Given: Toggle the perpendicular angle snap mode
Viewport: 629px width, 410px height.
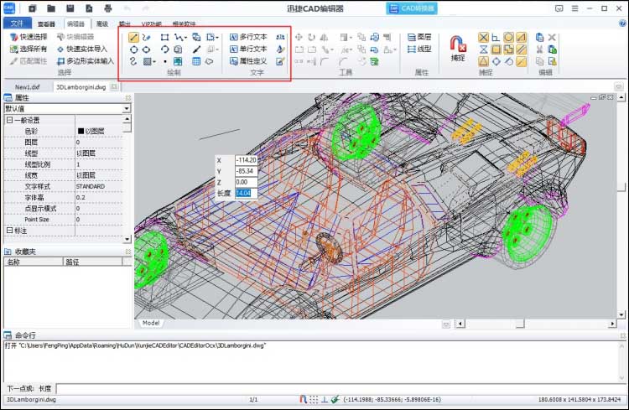Looking at the screenshot, I should 496,37.
